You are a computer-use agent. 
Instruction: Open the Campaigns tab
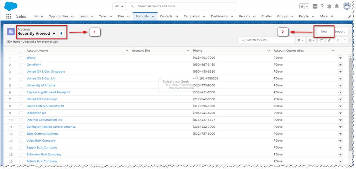pyautogui.click(x=192, y=16)
